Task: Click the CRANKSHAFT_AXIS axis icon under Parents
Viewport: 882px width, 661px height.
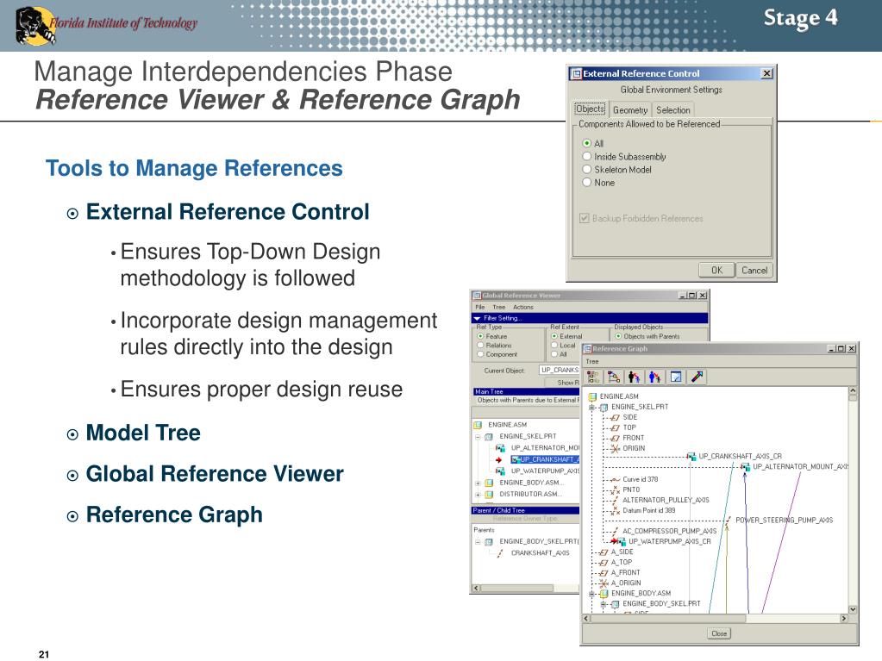Action: click(500, 553)
